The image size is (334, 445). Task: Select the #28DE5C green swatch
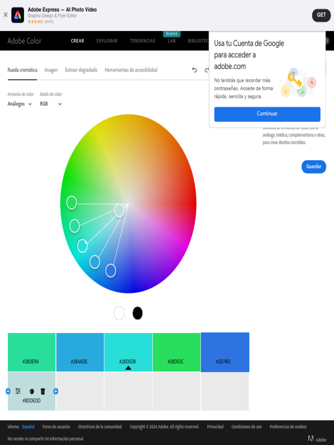[177, 352]
